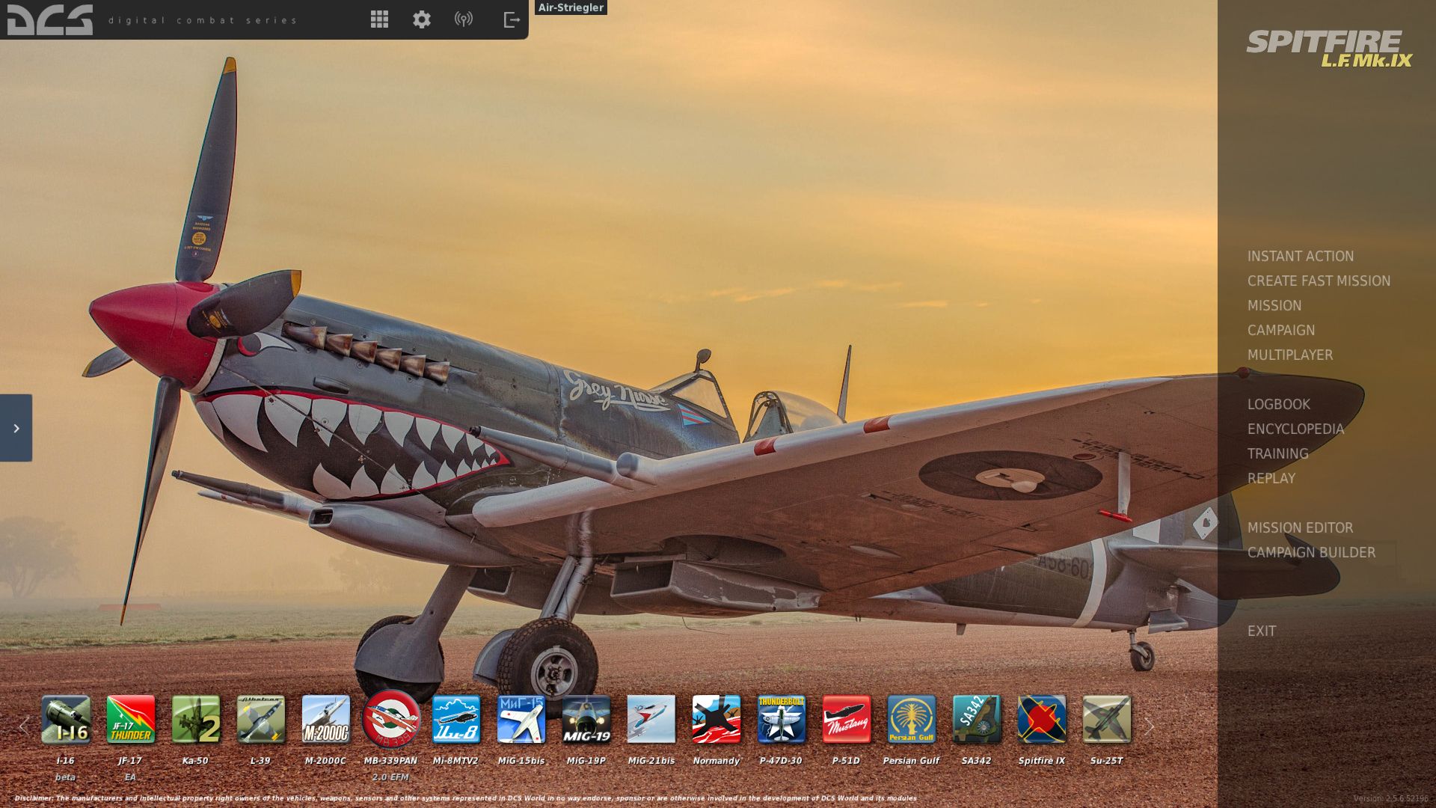Expand the left side panel arrow
Viewport: 1436px width, 808px height.
coord(16,428)
